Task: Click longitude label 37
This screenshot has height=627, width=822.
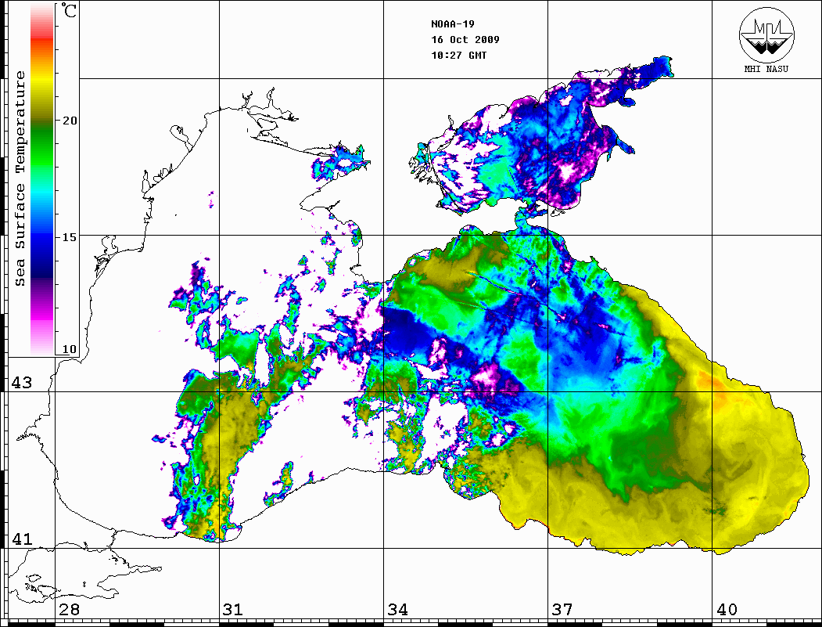Action: coord(562,610)
